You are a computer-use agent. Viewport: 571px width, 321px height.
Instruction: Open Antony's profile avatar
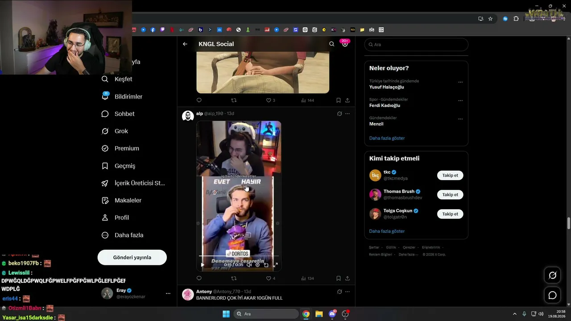pyautogui.click(x=188, y=294)
